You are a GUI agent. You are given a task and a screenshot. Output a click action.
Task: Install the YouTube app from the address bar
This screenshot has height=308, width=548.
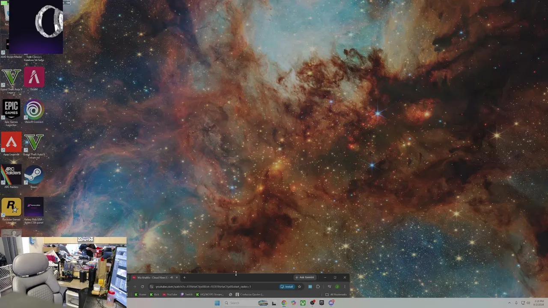[x=287, y=287]
